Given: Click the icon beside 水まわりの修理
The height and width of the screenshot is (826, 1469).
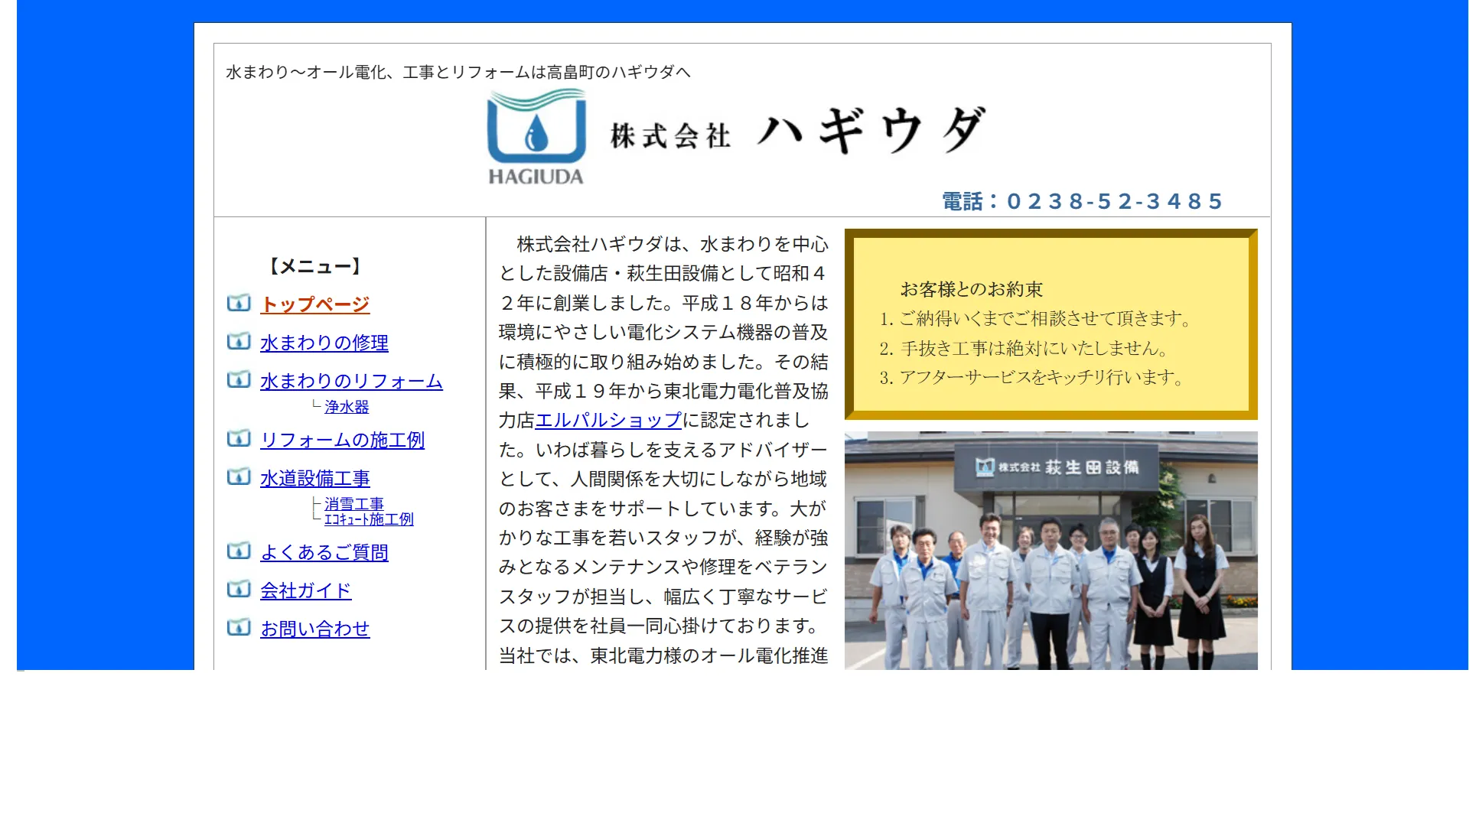Looking at the screenshot, I should pyautogui.click(x=239, y=342).
